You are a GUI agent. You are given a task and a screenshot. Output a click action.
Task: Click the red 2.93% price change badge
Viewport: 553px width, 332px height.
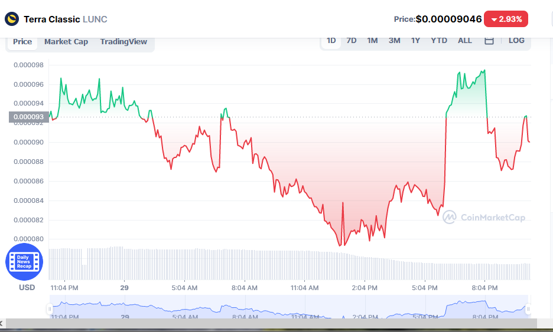(506, 19)
